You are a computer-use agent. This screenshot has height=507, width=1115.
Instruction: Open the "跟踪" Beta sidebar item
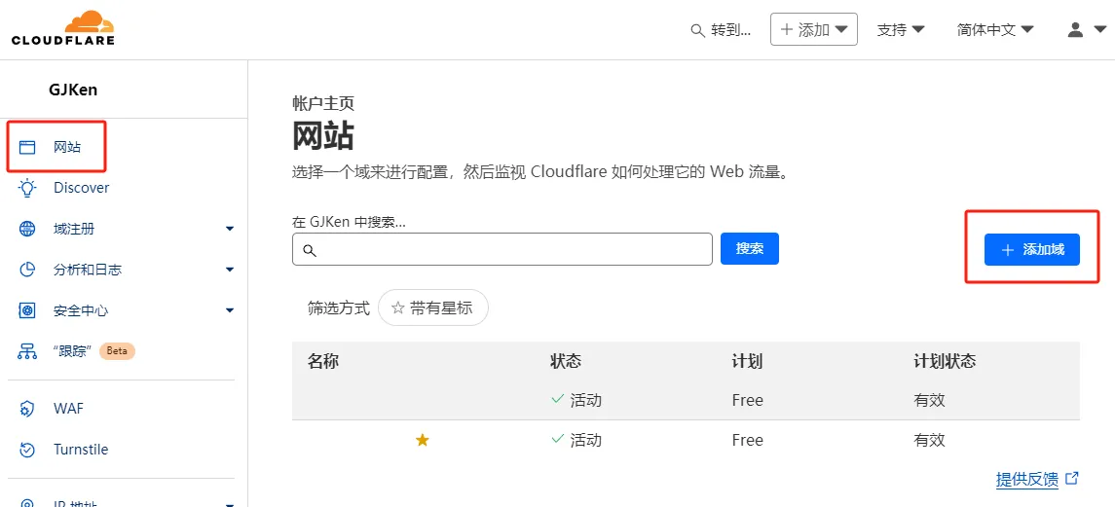74,351
